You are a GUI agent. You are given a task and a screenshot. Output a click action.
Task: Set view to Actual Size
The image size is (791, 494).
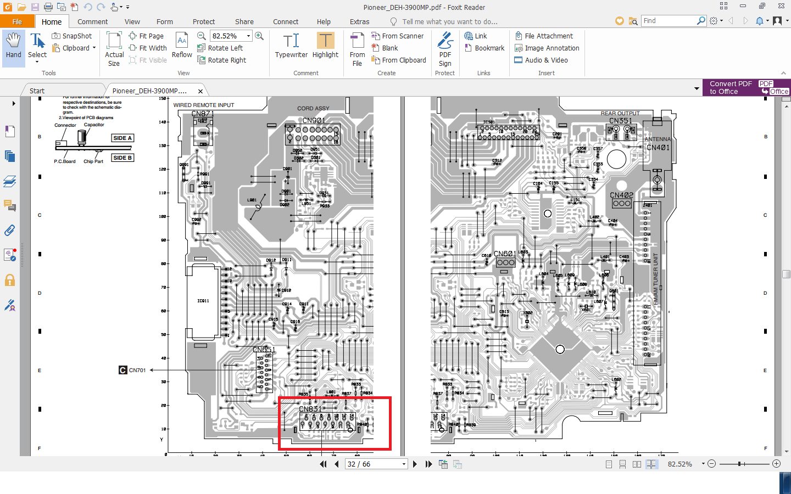click(x=114, y=49)
